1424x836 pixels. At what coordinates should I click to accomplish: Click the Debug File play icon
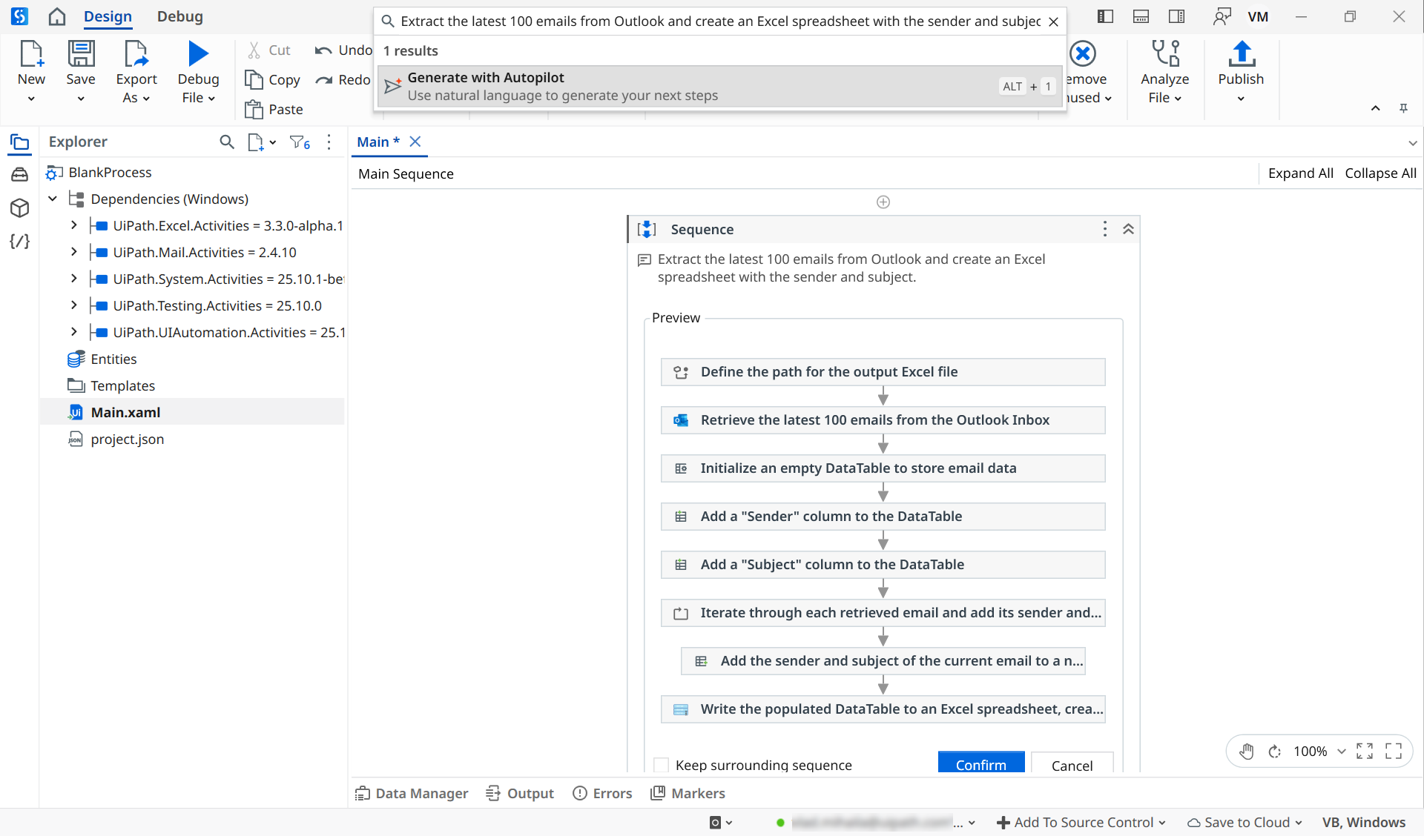click(x=198, y=55)
